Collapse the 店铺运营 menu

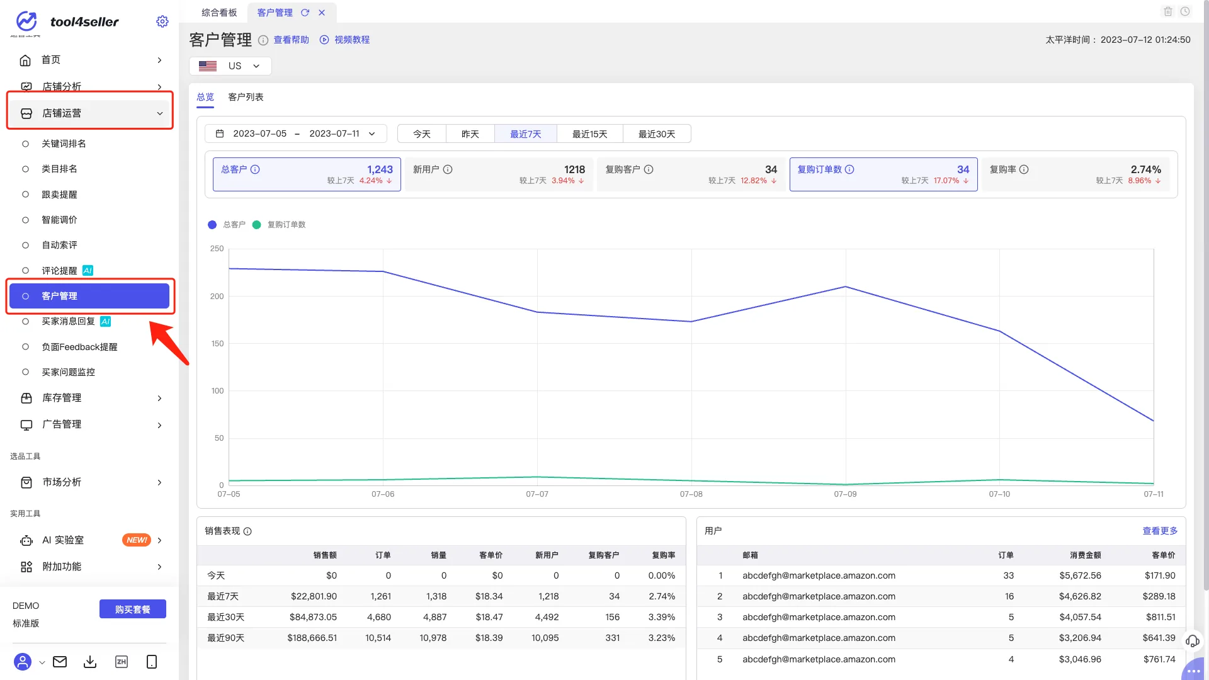tap(159, 113)
